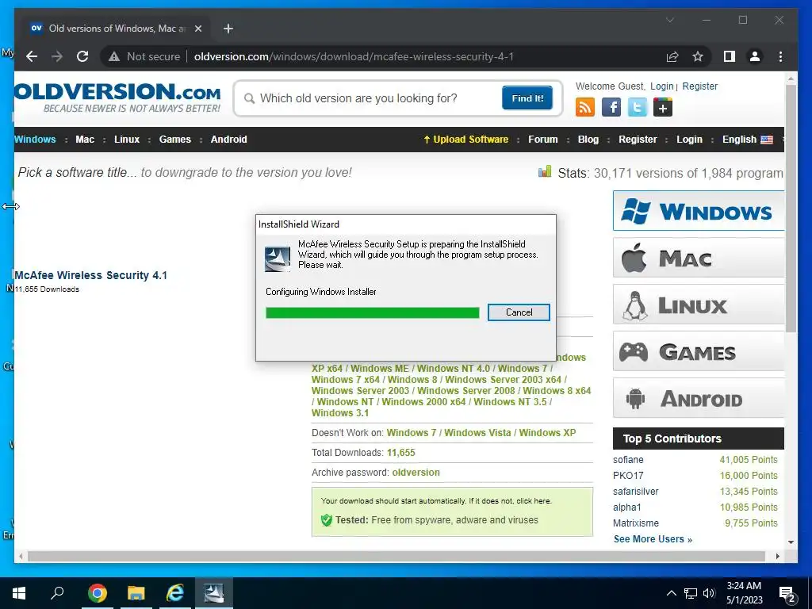The height and width of the screenshot is (609, 812).
Task: Click Login in the nav bar
Action: [689, 140]
